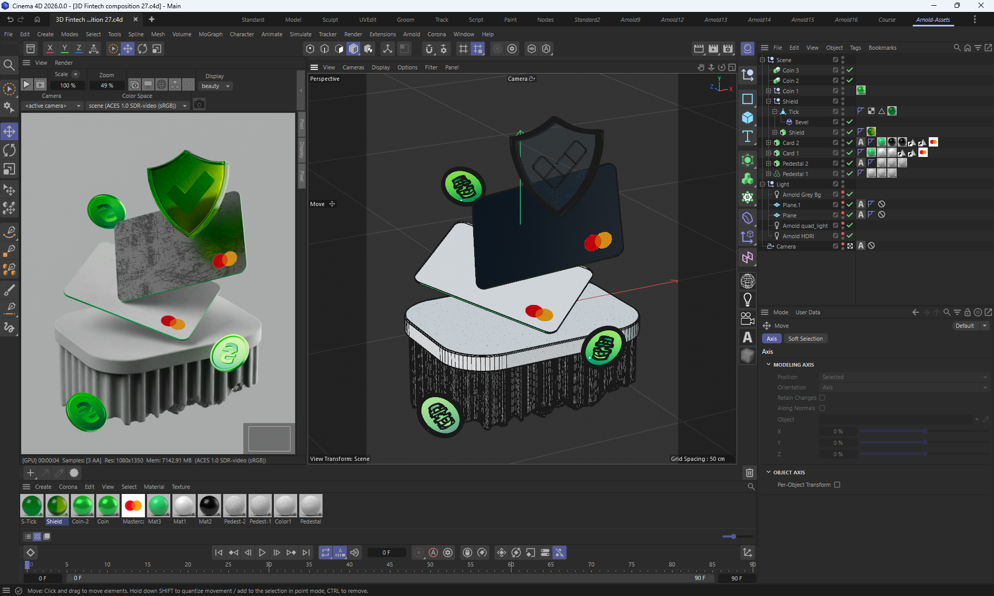Image resolution: width=994 pixels, height=596 pixels.
Task: Select the Mastercard material swatch
Action: (133, 506)
